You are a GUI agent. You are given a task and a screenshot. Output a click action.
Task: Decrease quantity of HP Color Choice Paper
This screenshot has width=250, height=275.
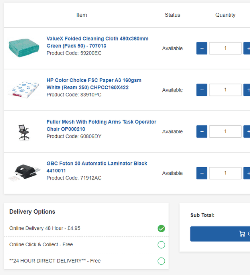click(x=202, y=90)
